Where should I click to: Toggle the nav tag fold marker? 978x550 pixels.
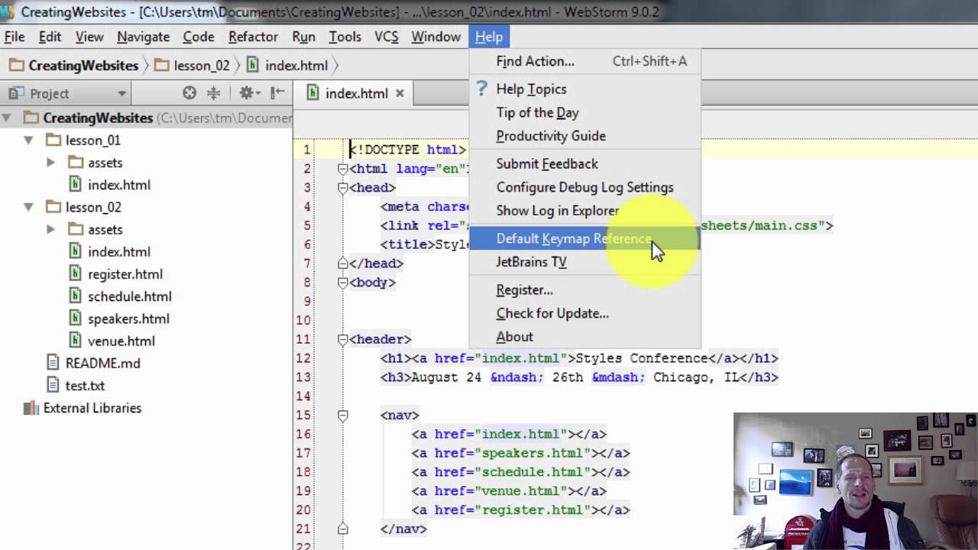click(x=343, y=415)
